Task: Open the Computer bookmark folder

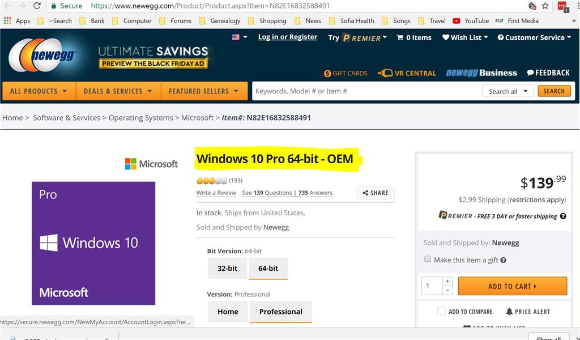Action: pyautogui.click(x=132, y=21)
